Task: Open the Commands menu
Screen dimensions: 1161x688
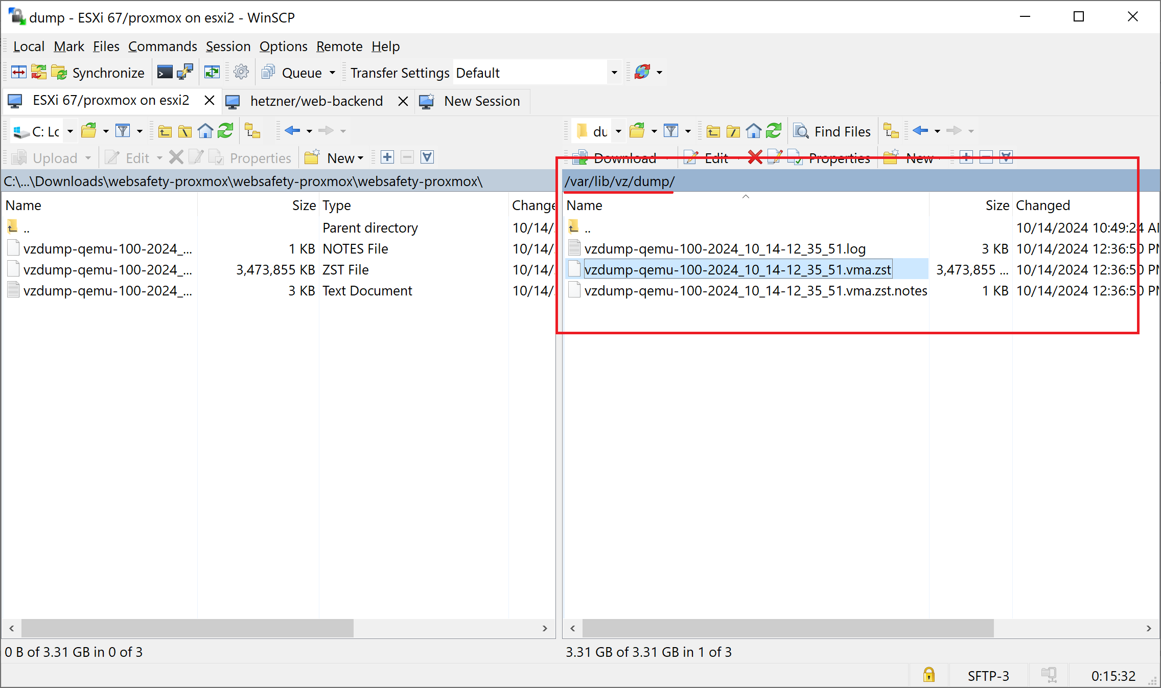Action: [x=162, y=47]
